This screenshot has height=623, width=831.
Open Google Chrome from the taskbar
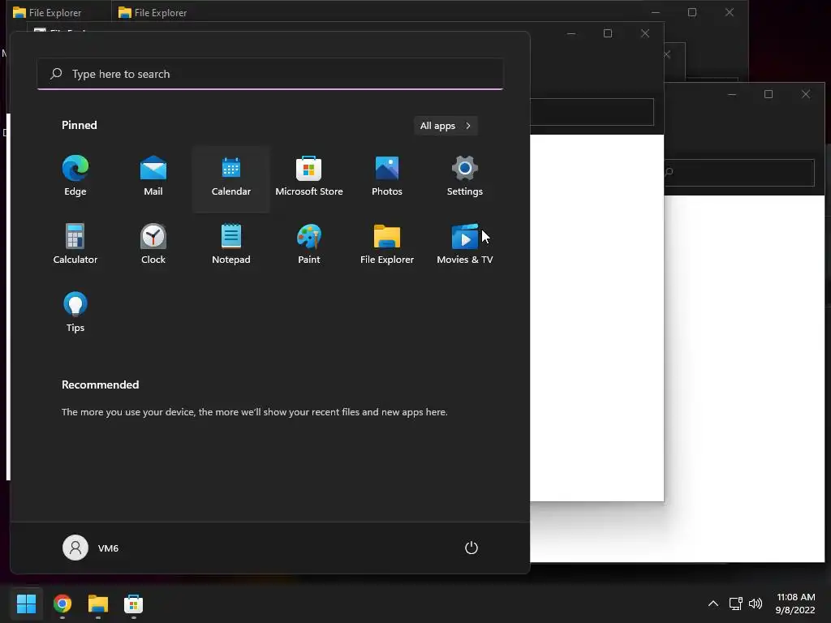62,604
